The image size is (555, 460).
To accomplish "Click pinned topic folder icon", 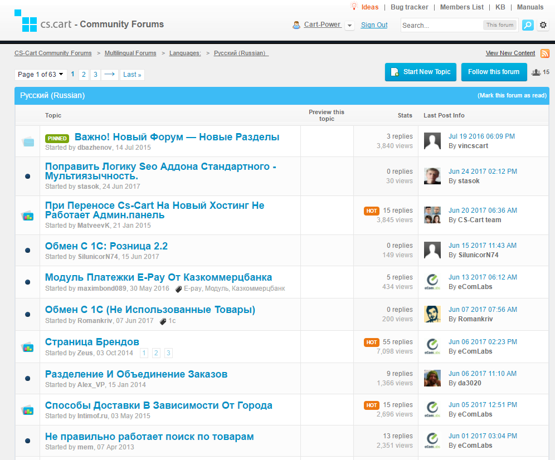I will [28, 141].
